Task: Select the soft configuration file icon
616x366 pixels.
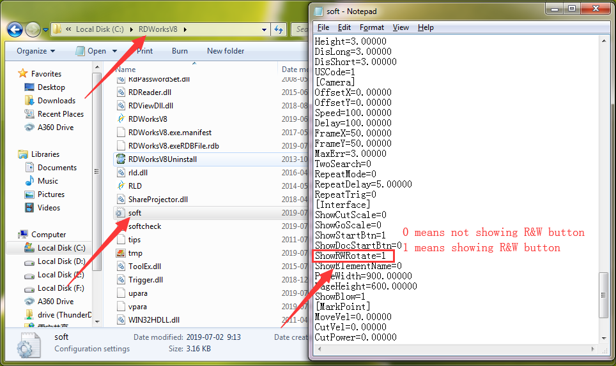Action: click(121, 213)
